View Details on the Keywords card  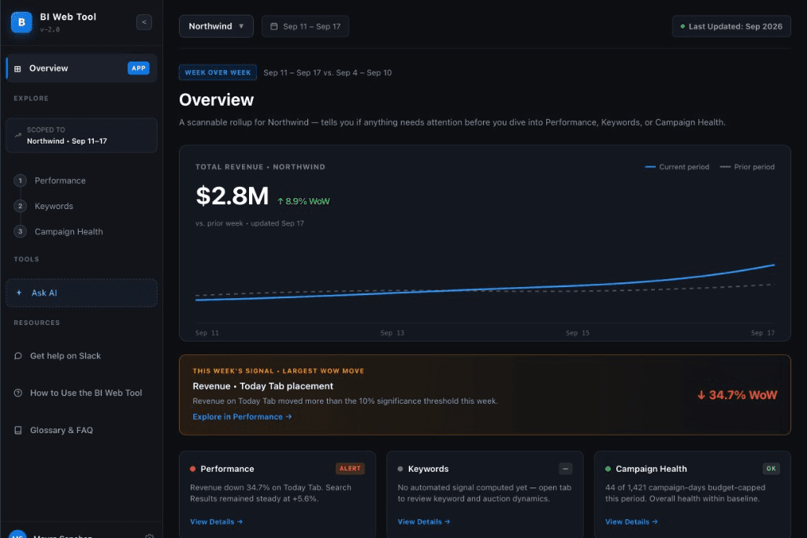click(423, 521)
